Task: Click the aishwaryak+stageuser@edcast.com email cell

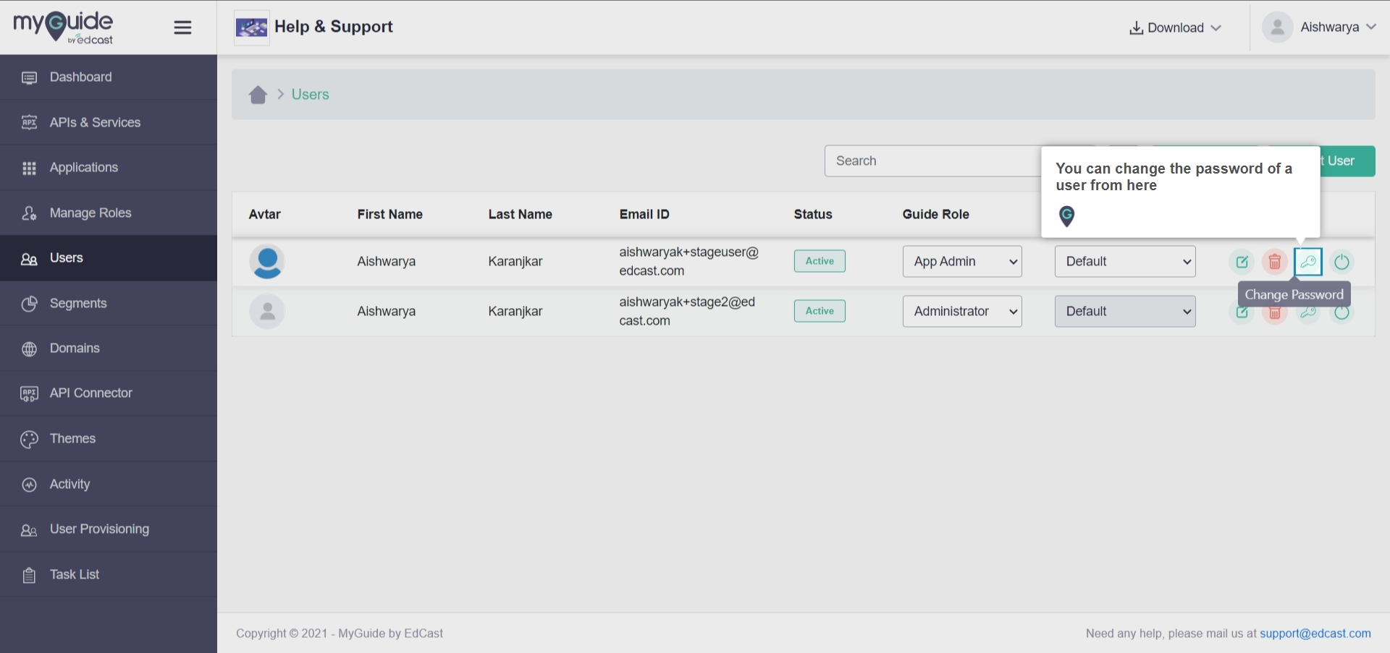Action: (x=688, y=262)
